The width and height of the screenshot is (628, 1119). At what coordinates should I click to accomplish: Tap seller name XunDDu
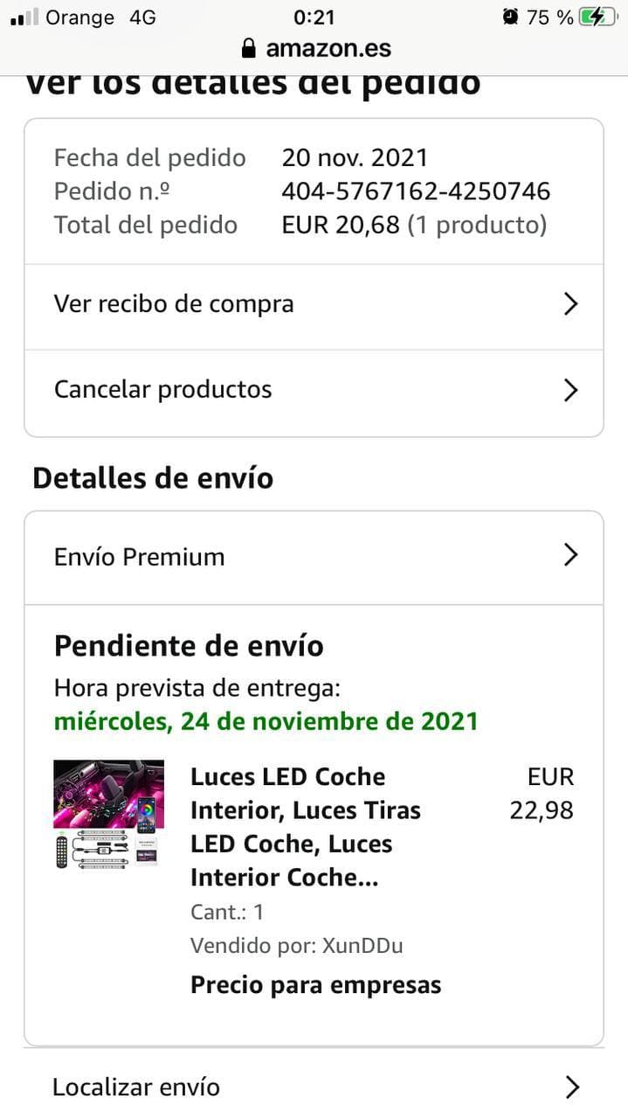click(x=362, y=945)
